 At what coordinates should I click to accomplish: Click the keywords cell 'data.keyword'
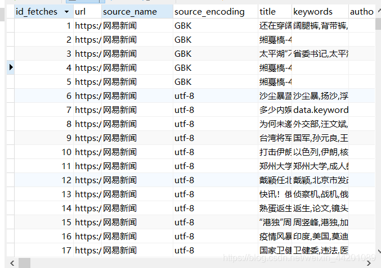tap(320, 110)
